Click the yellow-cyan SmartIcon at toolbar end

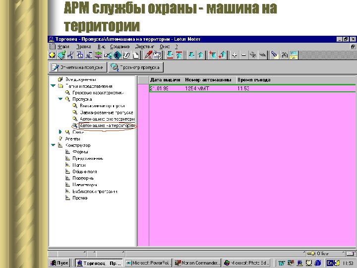click(294, 55)
